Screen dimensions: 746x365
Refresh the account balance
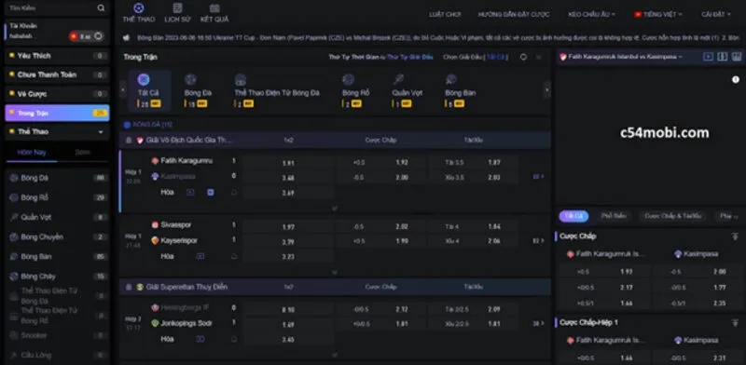click(99, 36)
